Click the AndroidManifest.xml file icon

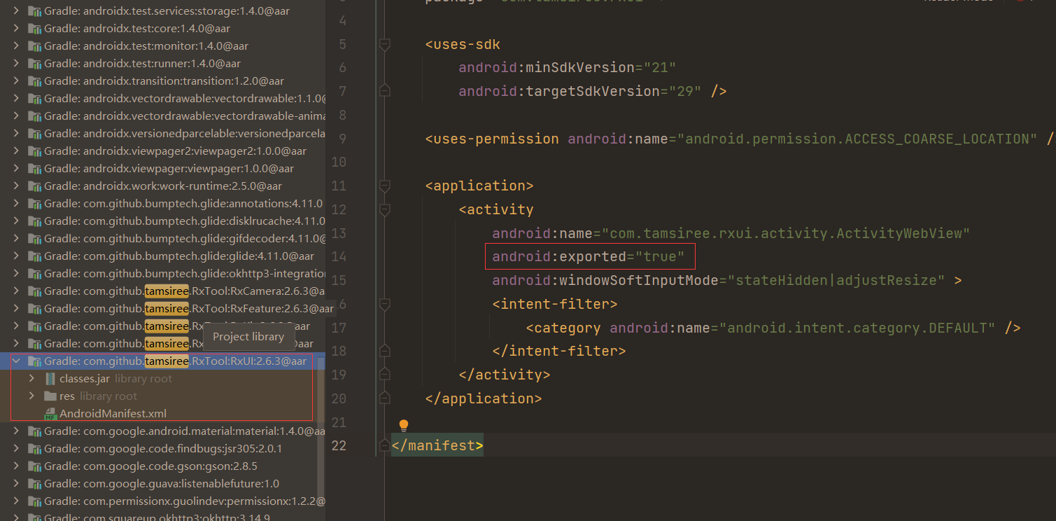50,414
